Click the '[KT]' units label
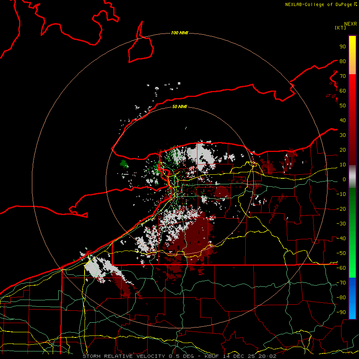The width and height of the screenshot is (359, 359). [x=341, y=28]
